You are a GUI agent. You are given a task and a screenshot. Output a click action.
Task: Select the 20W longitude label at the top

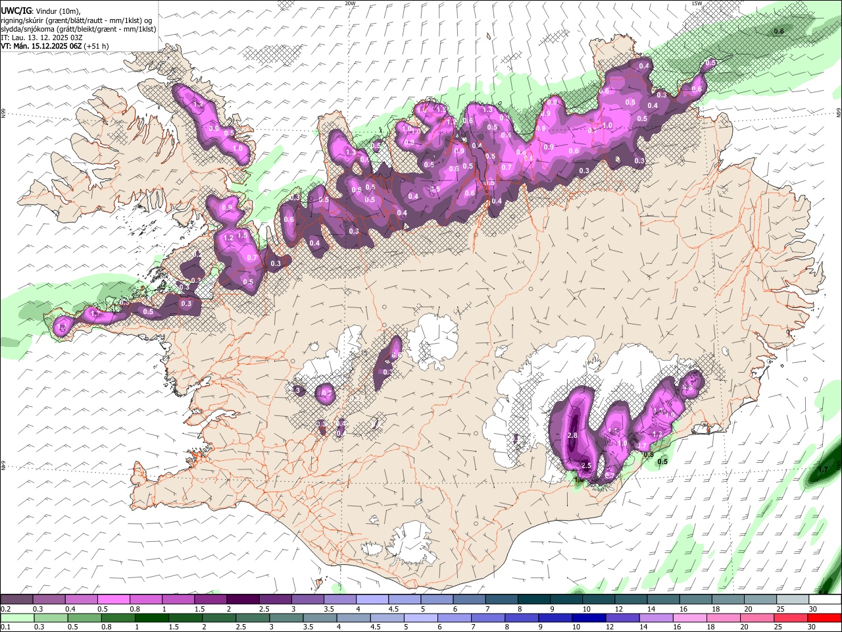click(x=350, y=3)
